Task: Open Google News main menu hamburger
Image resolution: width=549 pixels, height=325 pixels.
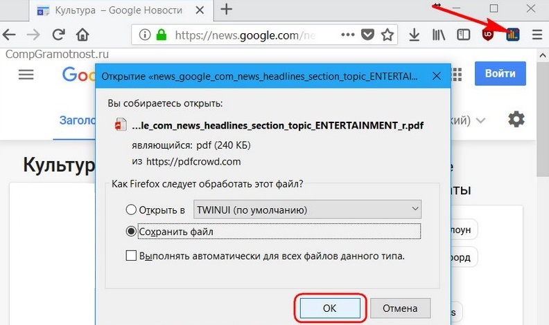Action: coord(26,75)
